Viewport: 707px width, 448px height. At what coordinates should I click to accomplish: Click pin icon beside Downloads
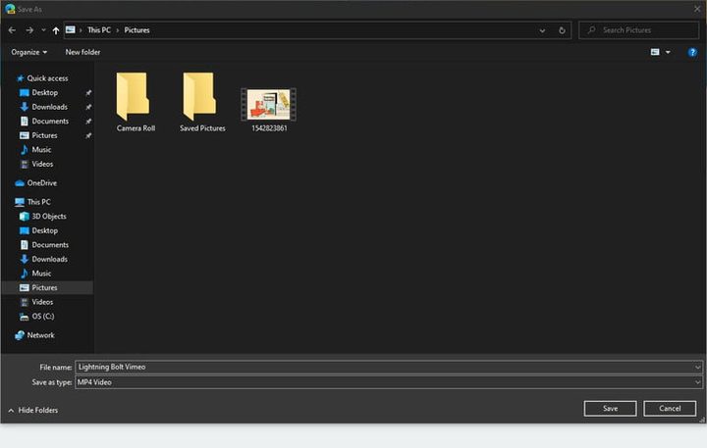coord(88,107)
